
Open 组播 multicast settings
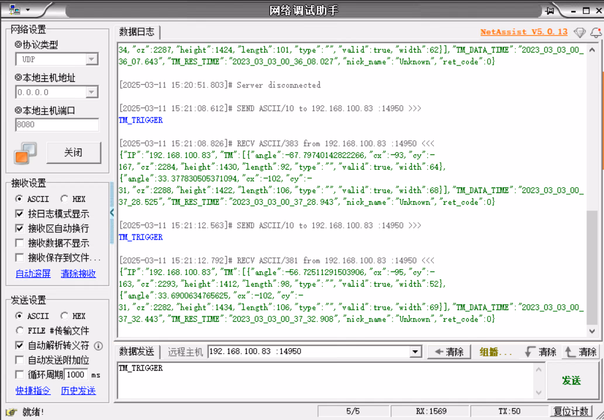click(496, 352)
